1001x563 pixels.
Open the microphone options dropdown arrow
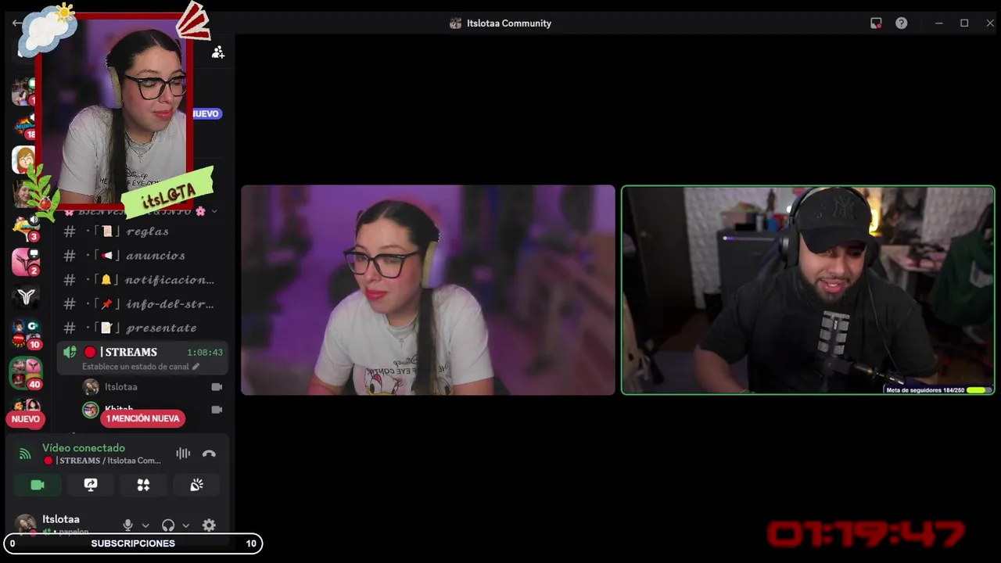(x=145, y=525)
